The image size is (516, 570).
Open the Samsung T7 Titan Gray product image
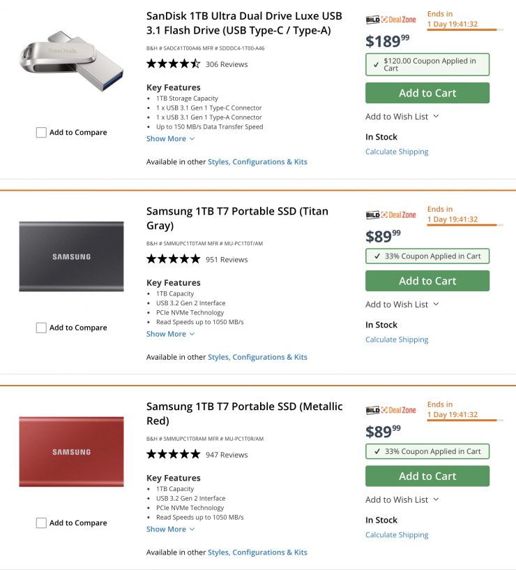(71, 256)
